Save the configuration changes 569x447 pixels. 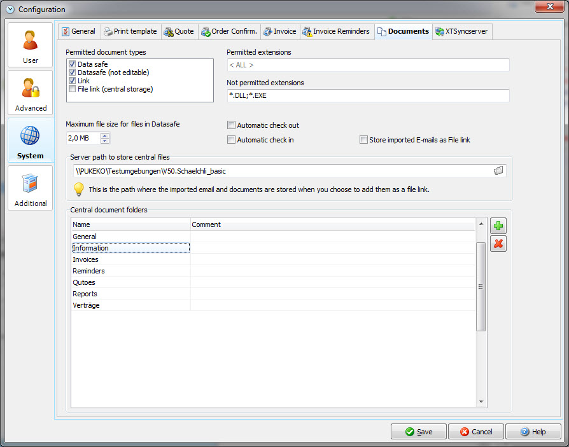point(418,432)
